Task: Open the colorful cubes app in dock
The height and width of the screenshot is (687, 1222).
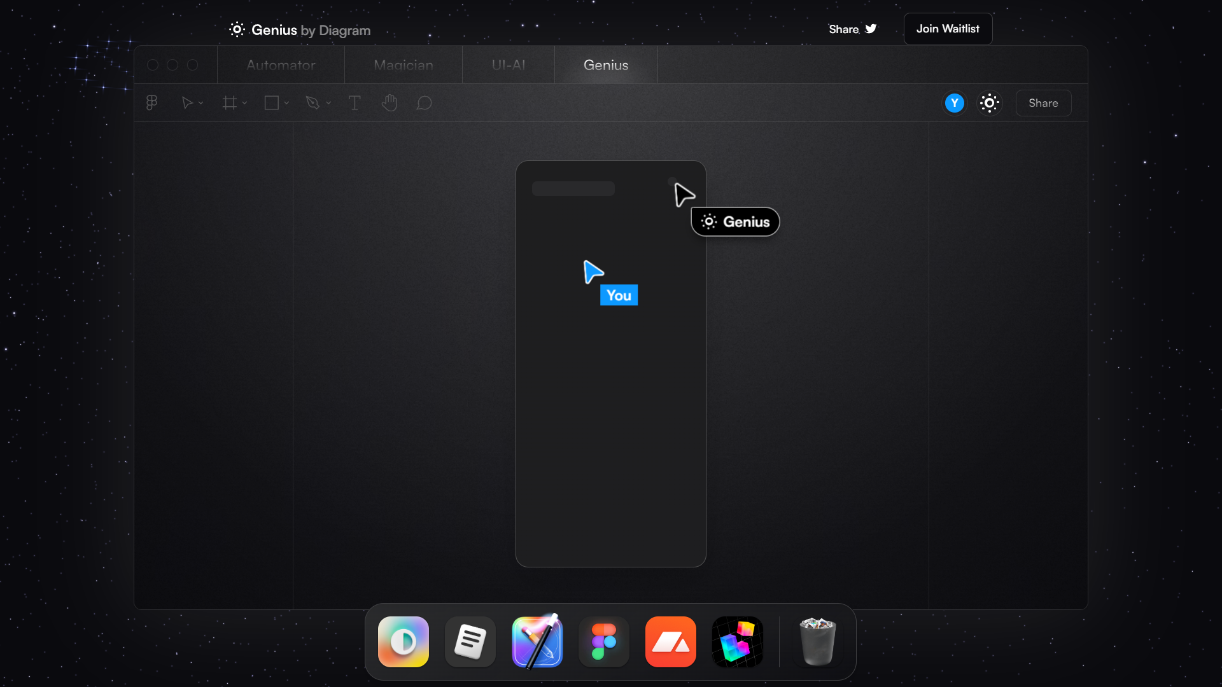Action: pos(738,642)
